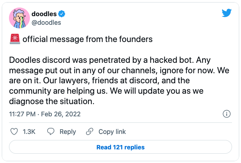
Task: Open the doodles profile avatar picture
Action: [x=19, y=18]
